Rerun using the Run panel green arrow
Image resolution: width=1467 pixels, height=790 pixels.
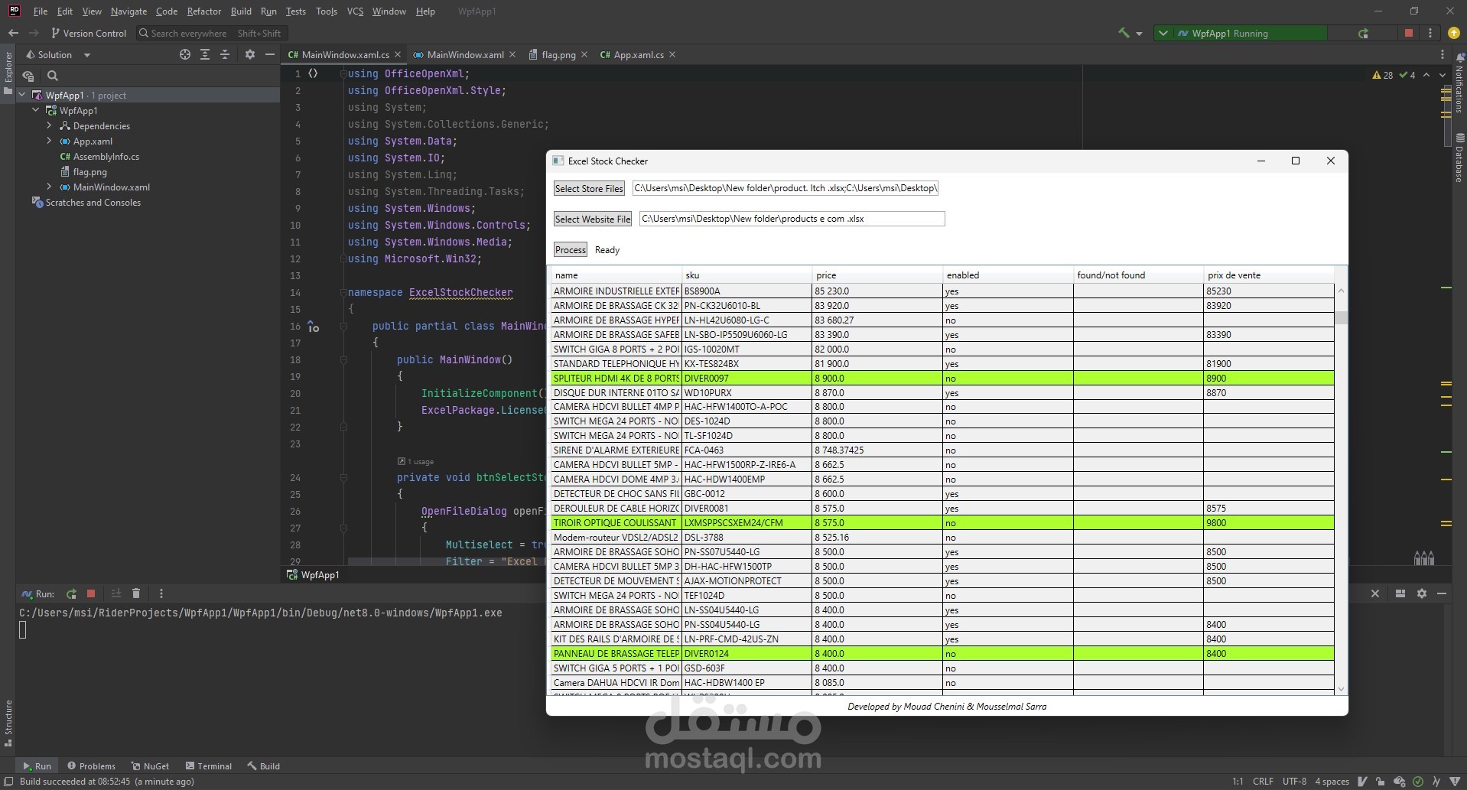click(71, 593)
